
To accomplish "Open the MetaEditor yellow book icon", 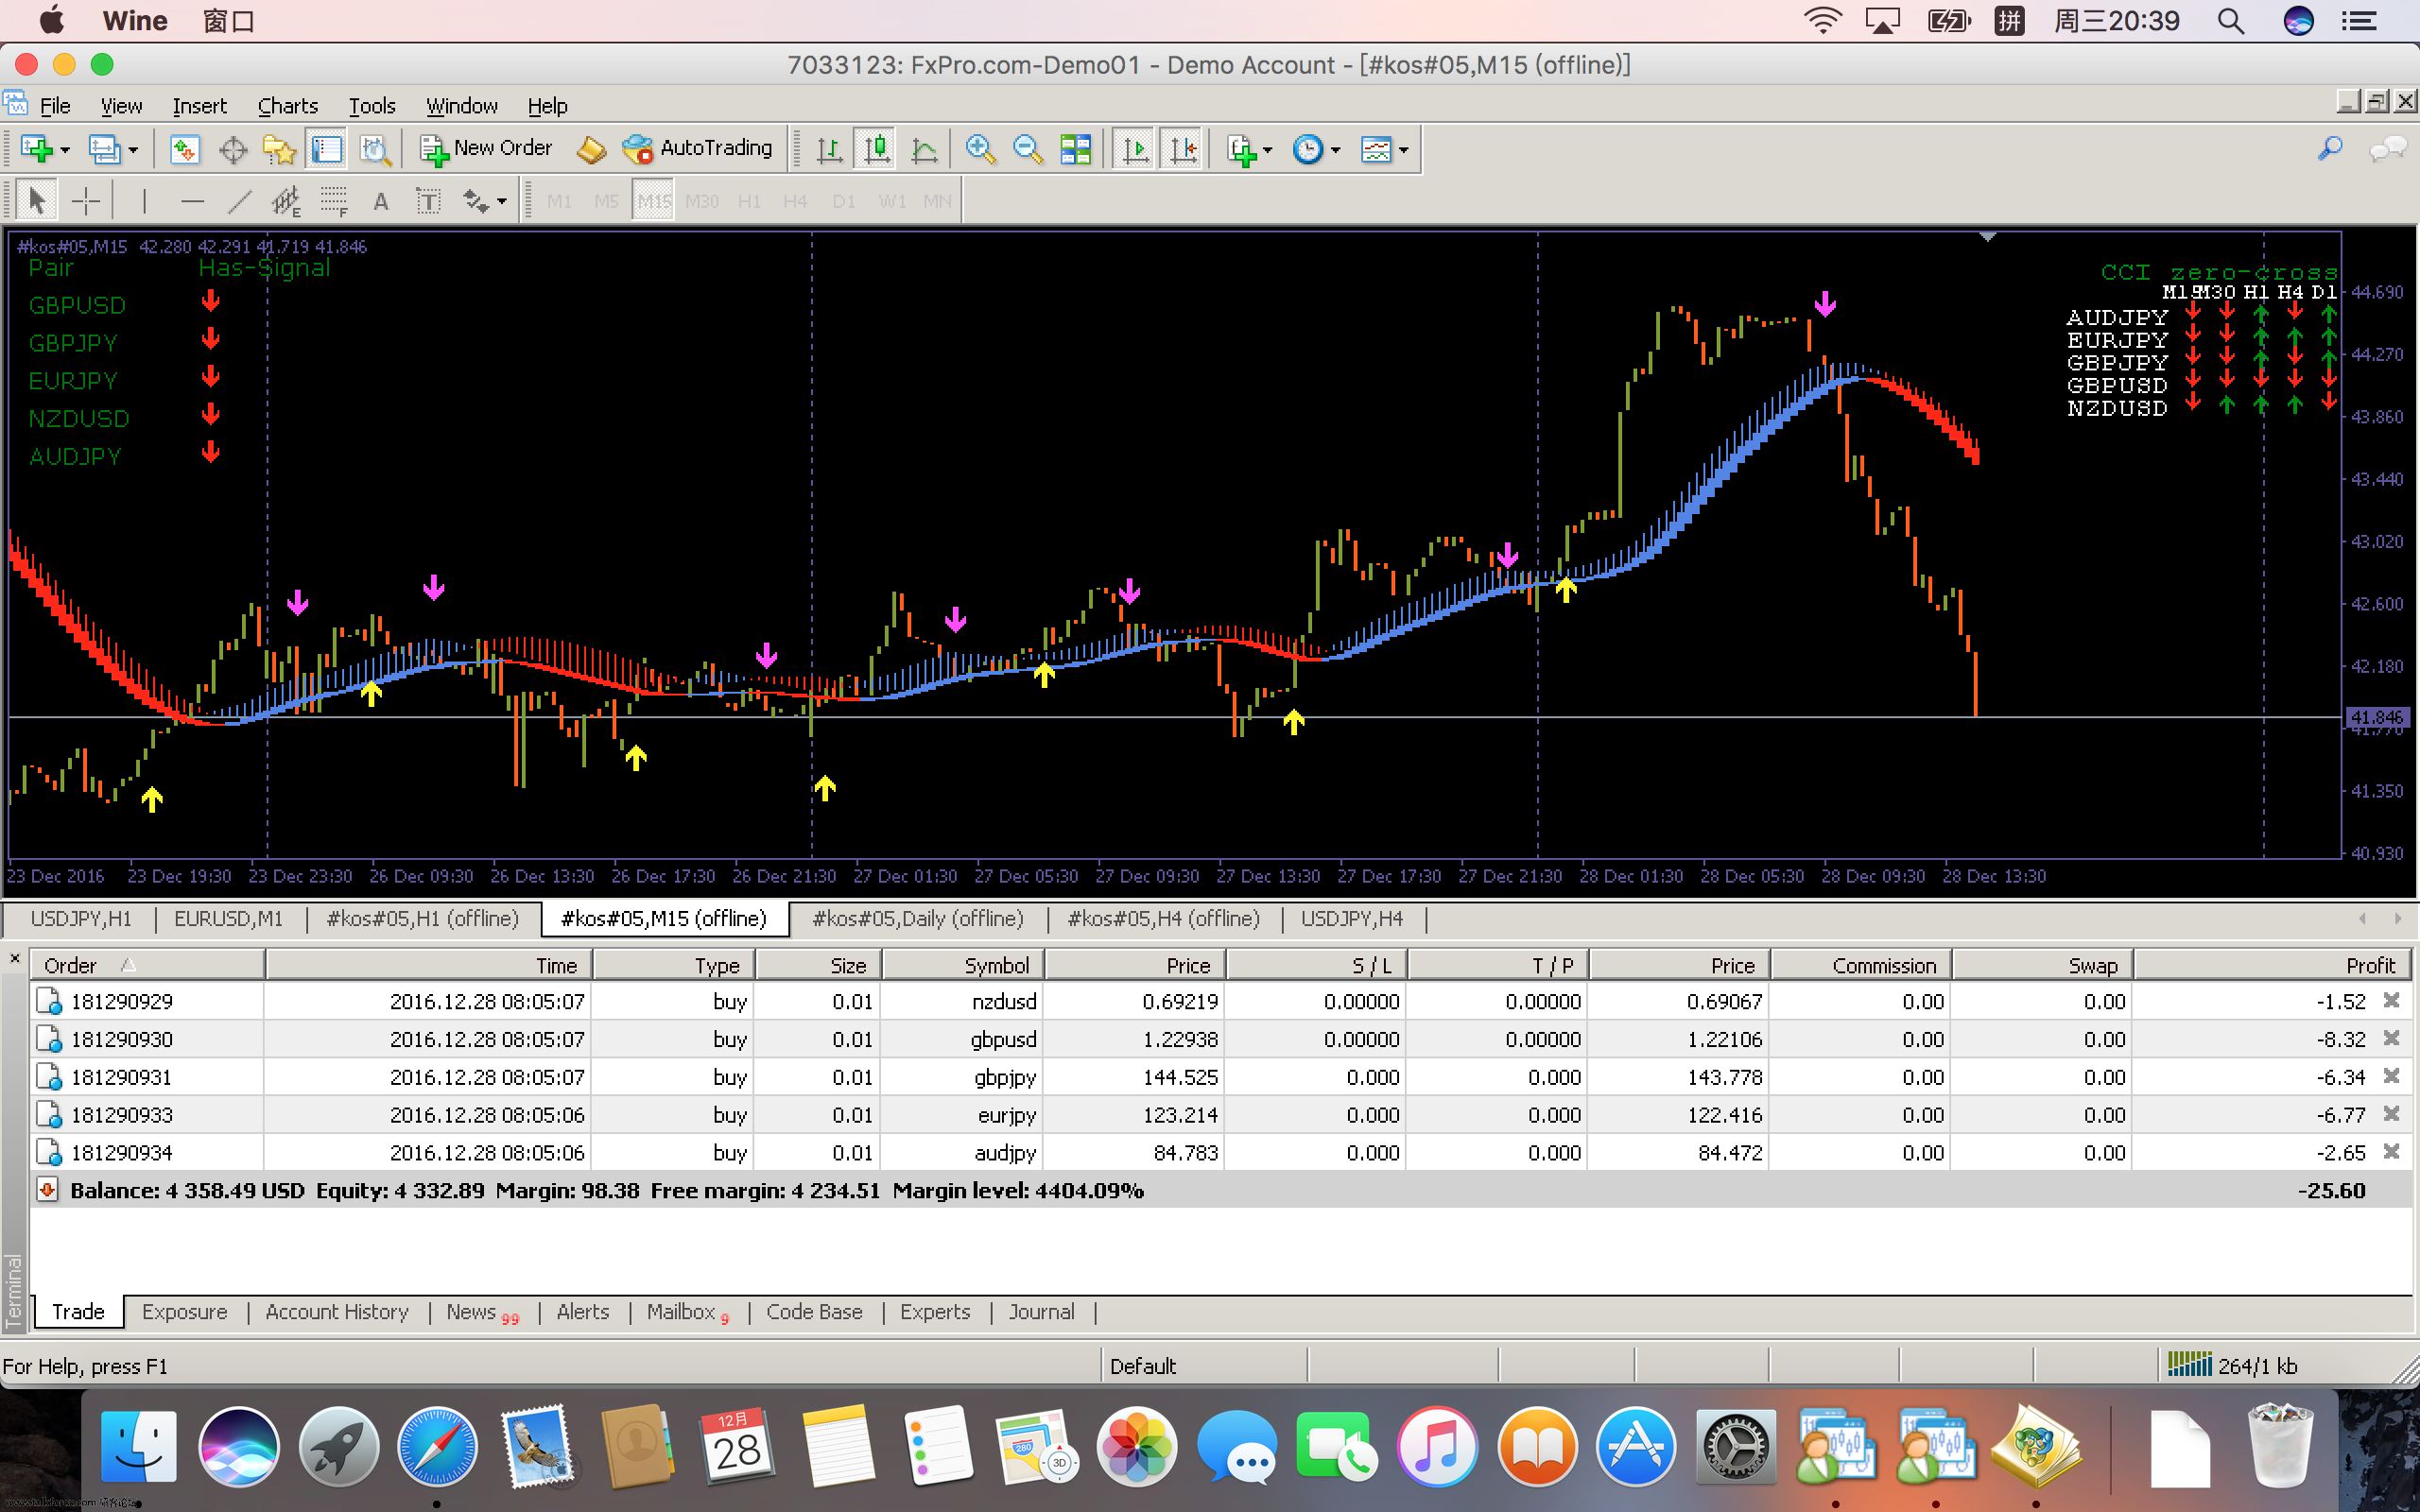I will [591, 149].
